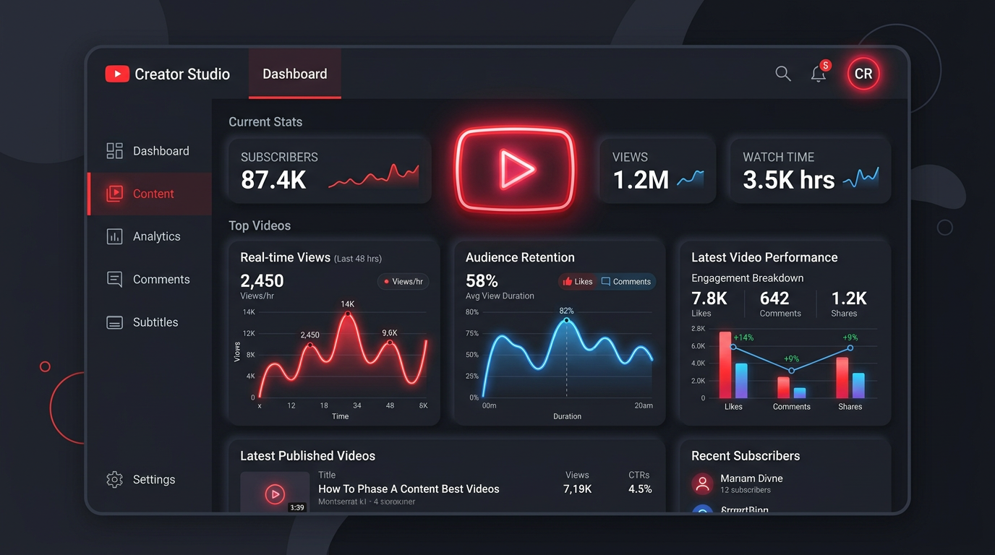
Task: Click the Manam Divne subscriber name
Action: point(751,478)
